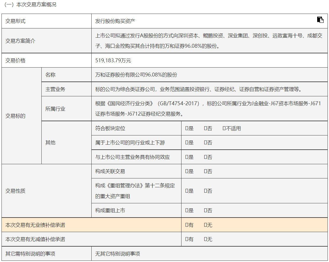The image size is (329, 262).
Task: Click the 构成重组上市 label
Action: pos(110,210)
